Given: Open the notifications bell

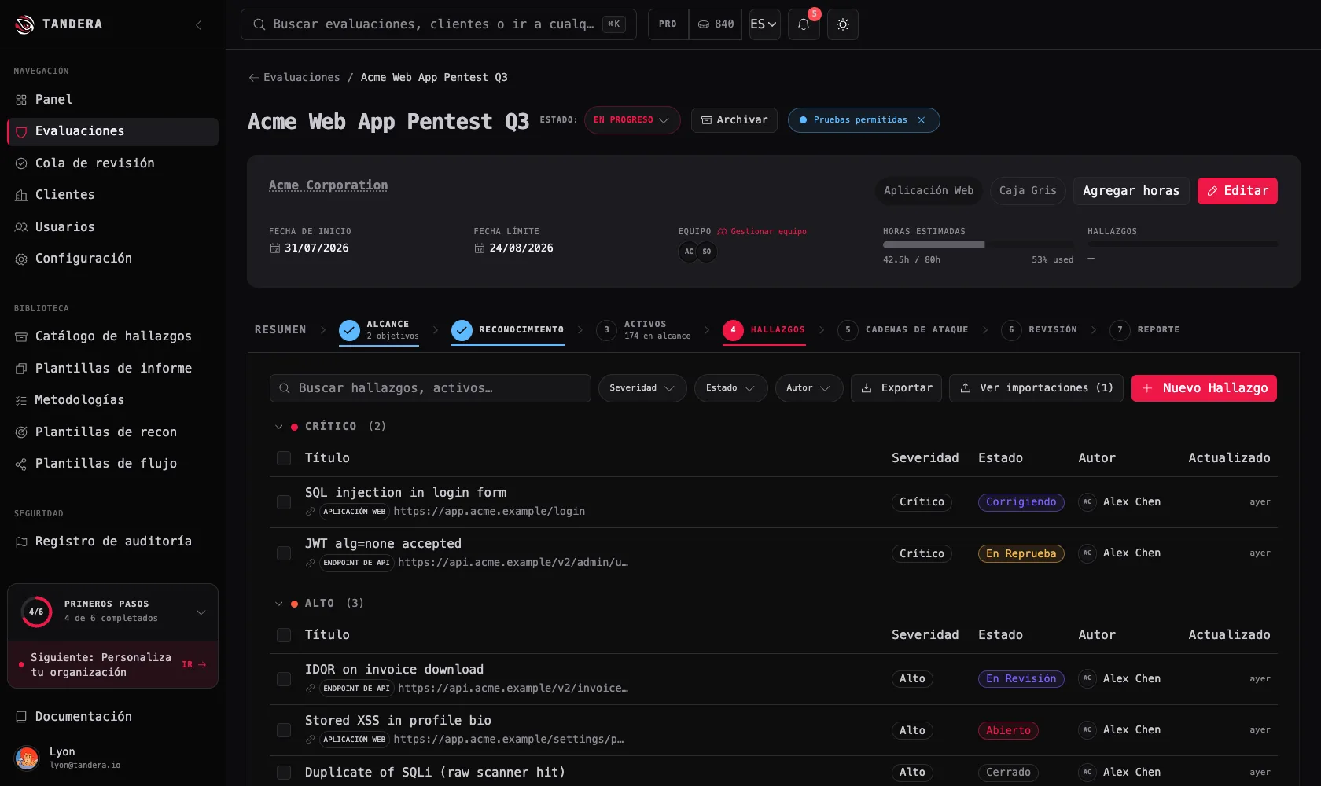Looking at the screenshot, I should 804,24.
